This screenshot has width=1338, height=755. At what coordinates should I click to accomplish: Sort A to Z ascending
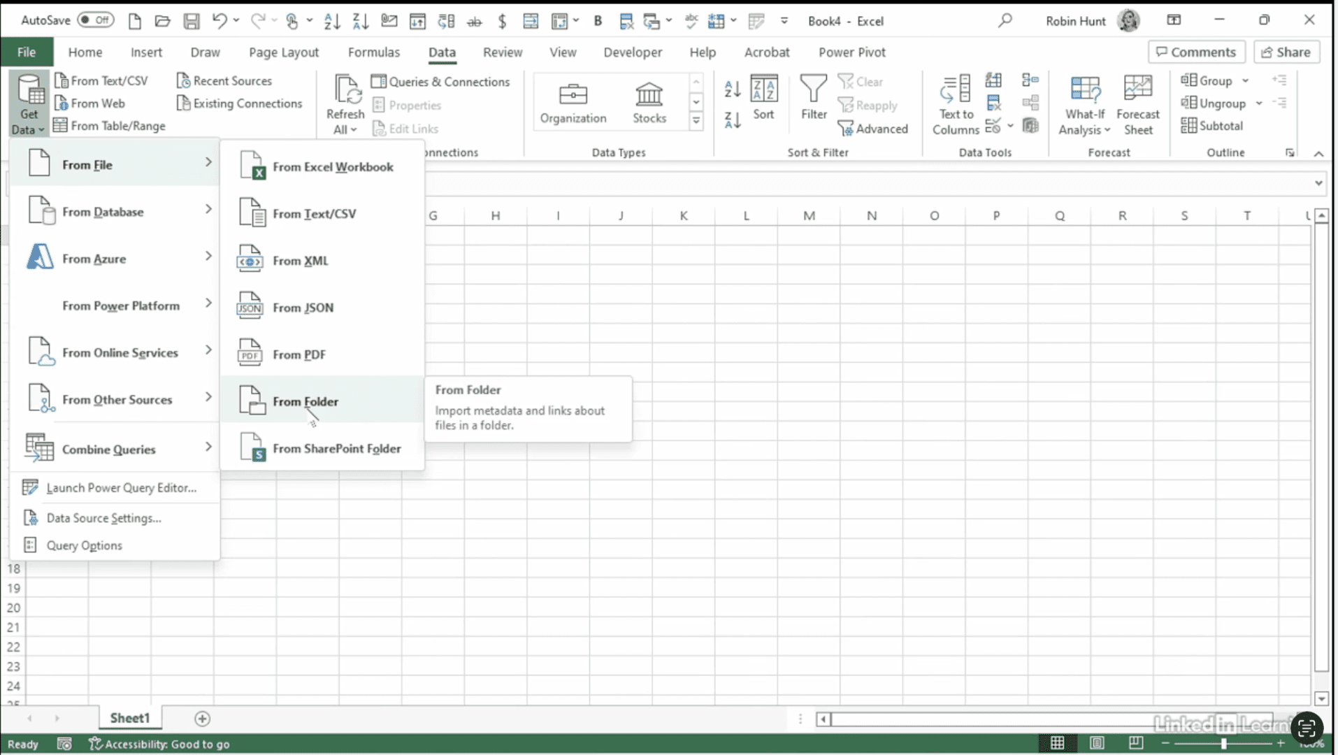(732, 89)
